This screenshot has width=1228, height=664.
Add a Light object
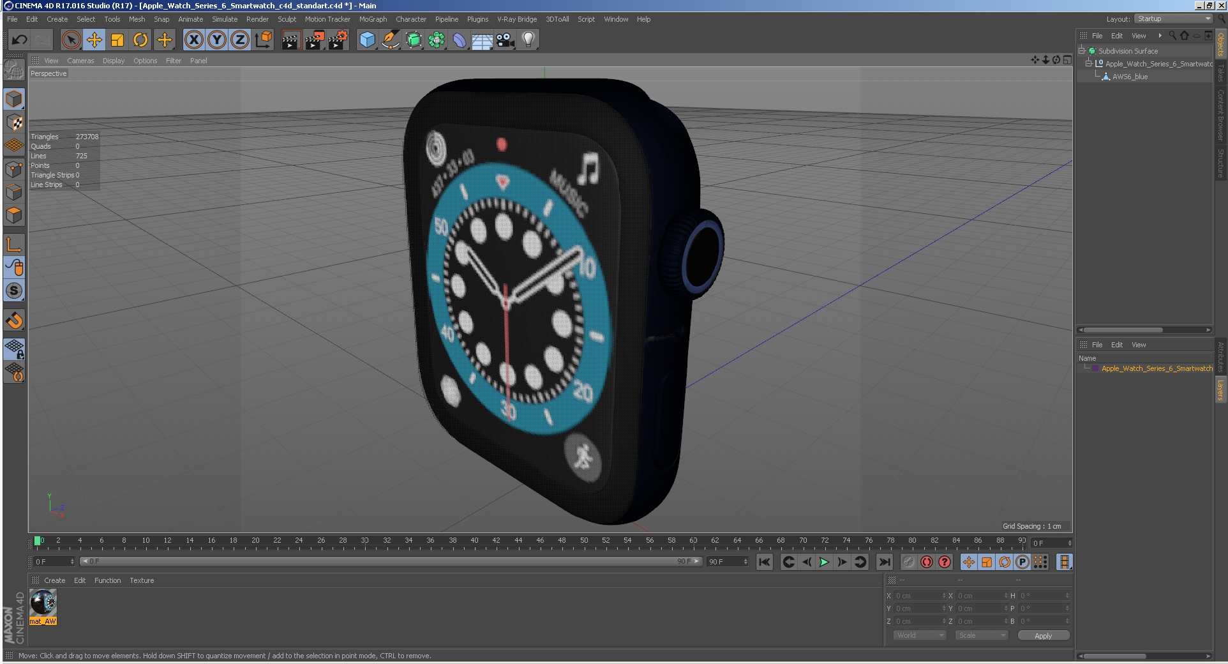(528, 40)
